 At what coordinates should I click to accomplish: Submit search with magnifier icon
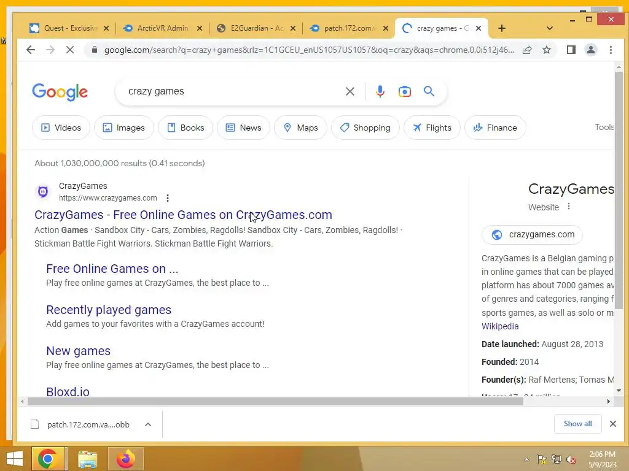429,91
